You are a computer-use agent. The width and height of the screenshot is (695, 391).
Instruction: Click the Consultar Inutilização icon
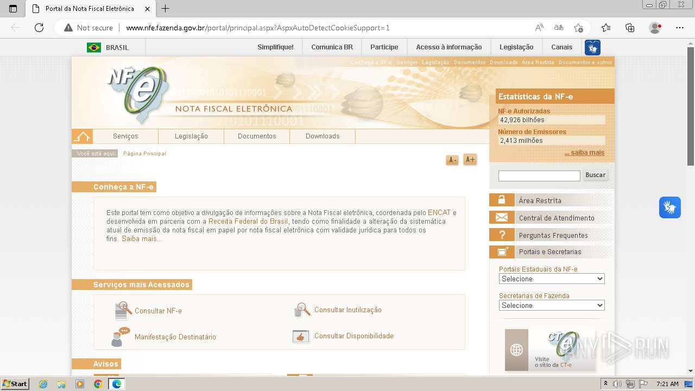pos(302,310)
